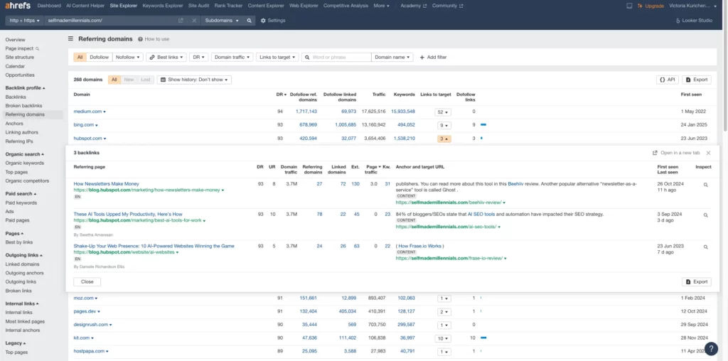The image size is (728, 361).
Task: Open Broken backlinks in sidebar
Action: [x=23, y=106]
